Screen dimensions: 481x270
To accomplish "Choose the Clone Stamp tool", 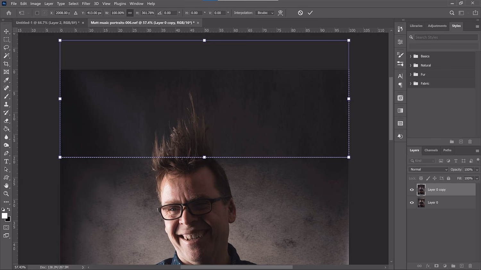I will 6,104.
